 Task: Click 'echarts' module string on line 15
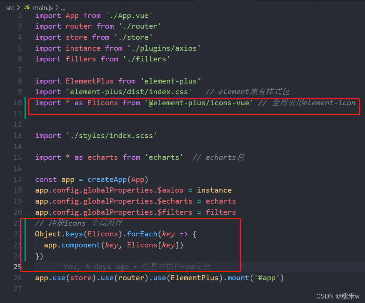pyautogui.click(x=164, y=157)
